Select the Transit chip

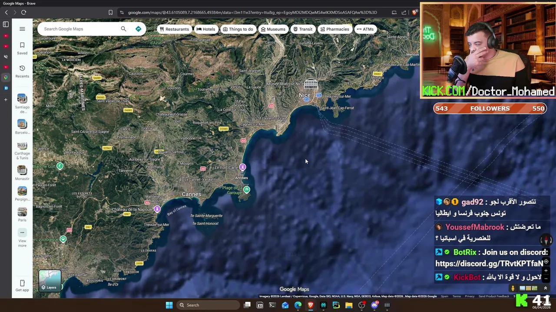pyautogui.click(x=303, y=29)
